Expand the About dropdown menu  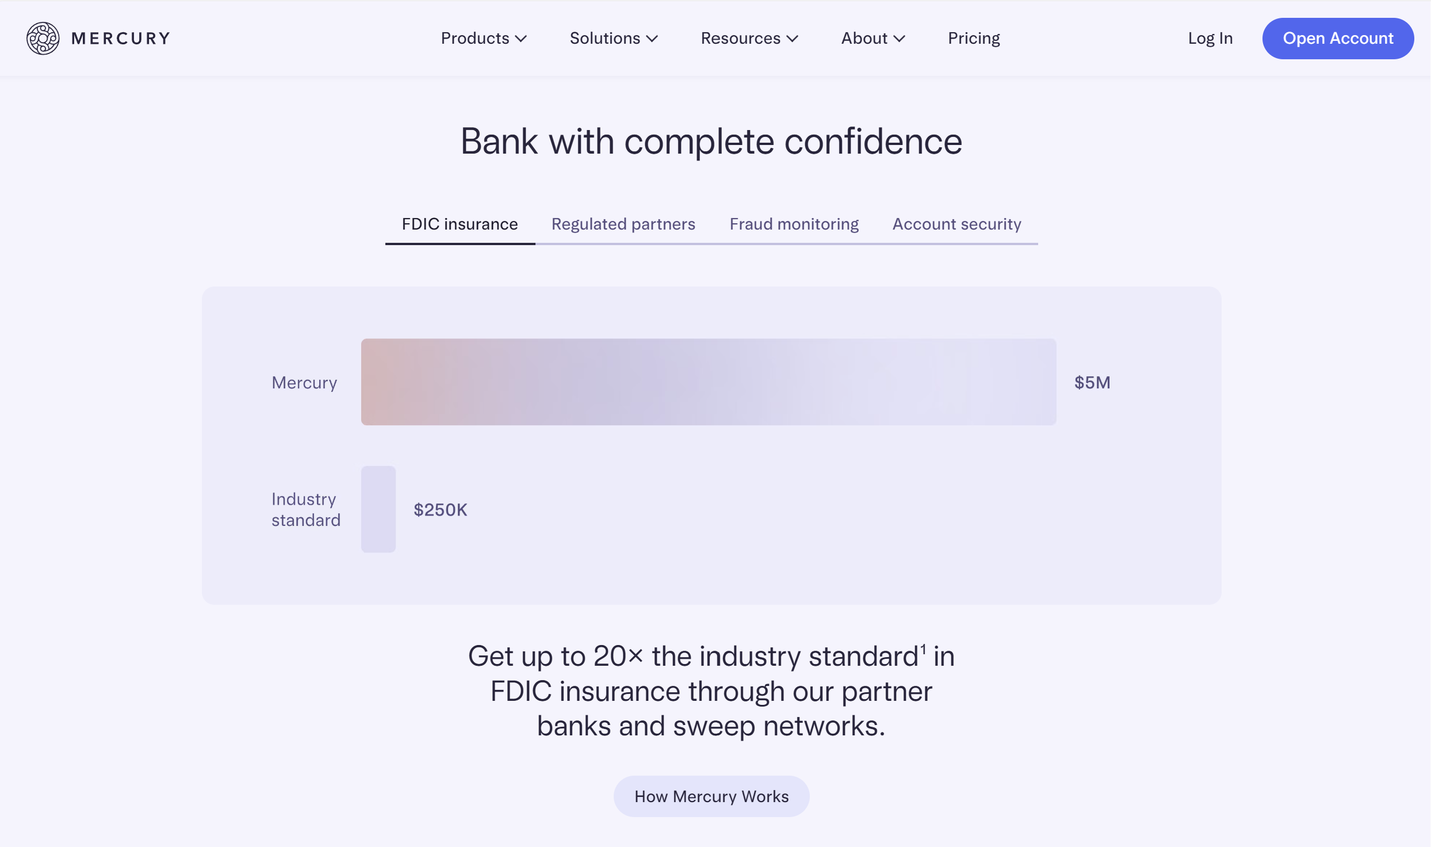click(873, 39)
